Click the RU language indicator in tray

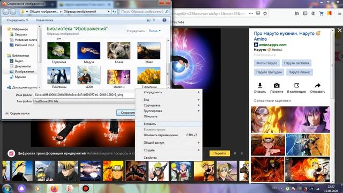click(x=274, y=188)
